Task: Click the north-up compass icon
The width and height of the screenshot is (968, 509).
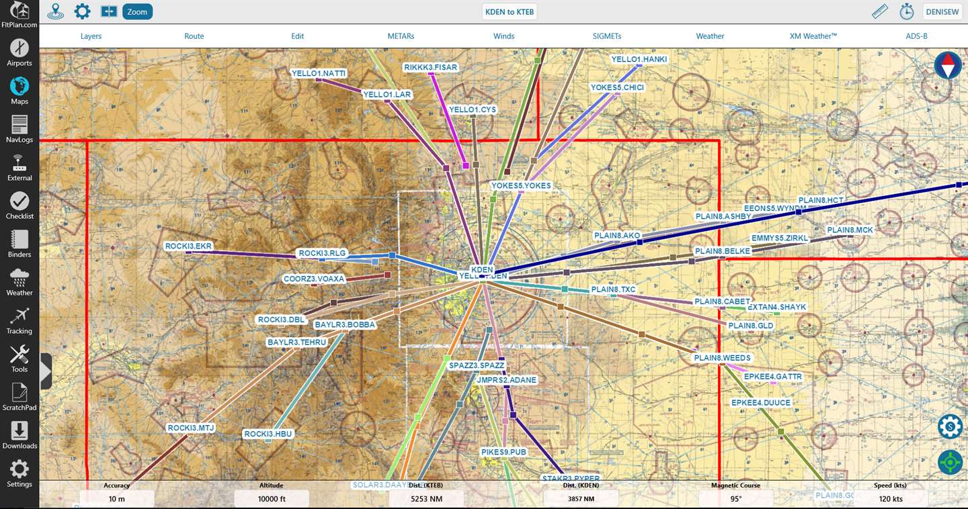Action: click(948, 66)
